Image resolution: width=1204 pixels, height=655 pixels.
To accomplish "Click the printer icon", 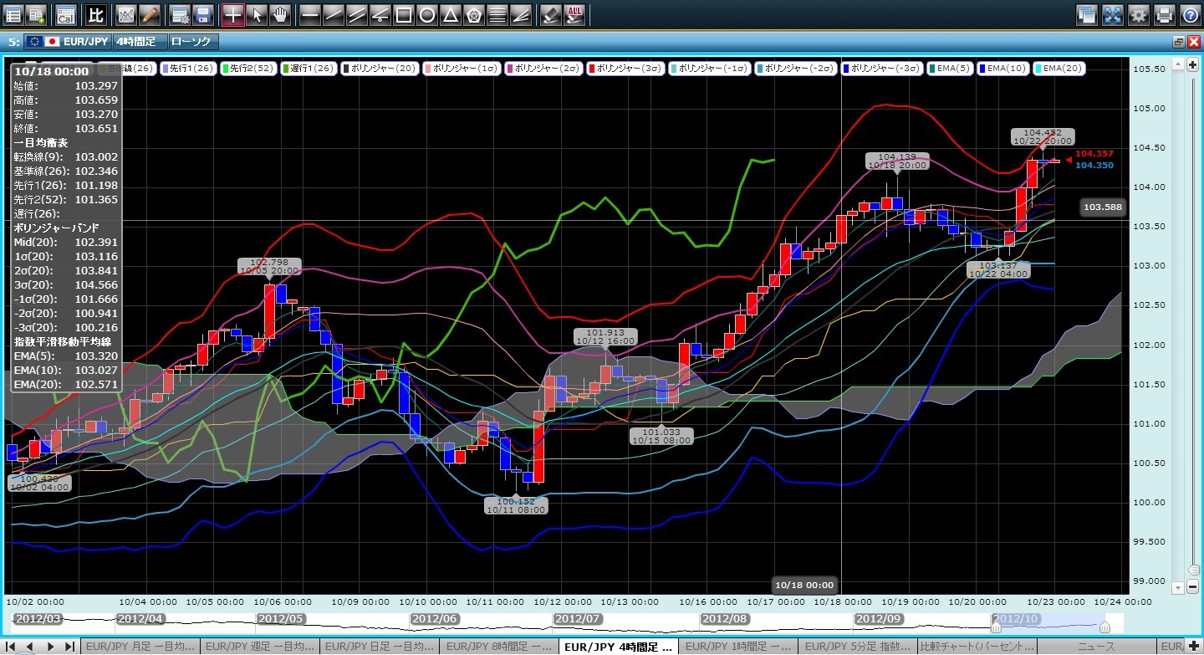I will pyautogui.click(x=1164, y=14).
